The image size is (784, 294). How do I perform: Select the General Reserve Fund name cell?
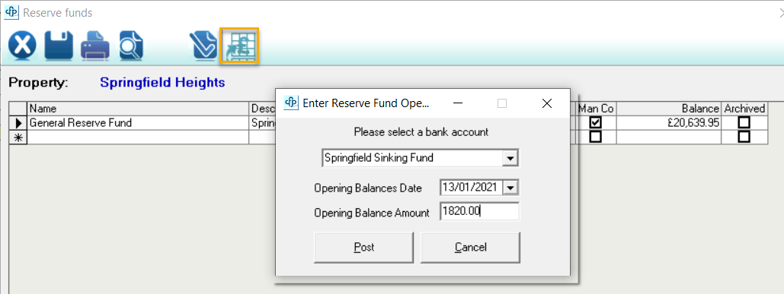coord(138,122)
